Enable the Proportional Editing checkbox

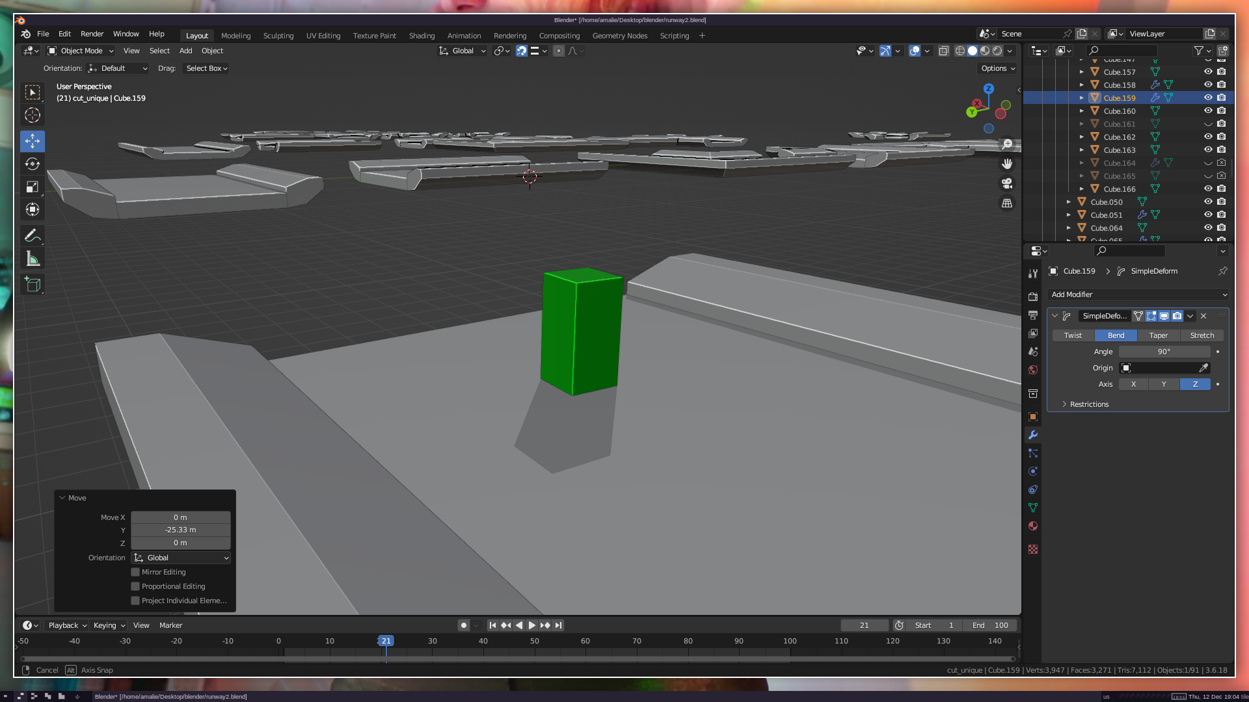pos(135,586)
